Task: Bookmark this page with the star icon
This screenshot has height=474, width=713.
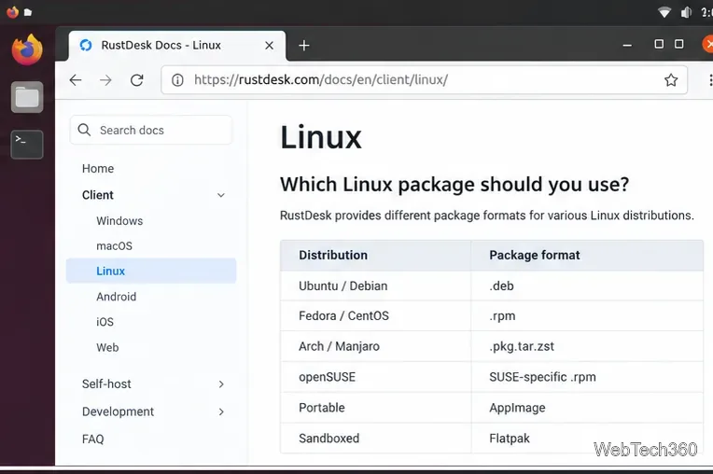Action: (x=671, y=80)
